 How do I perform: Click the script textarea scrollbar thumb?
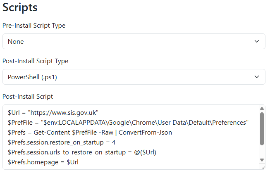(262, 128)
